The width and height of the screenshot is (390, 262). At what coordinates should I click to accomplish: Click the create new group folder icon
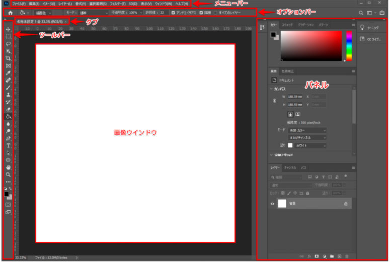[332, 256]
